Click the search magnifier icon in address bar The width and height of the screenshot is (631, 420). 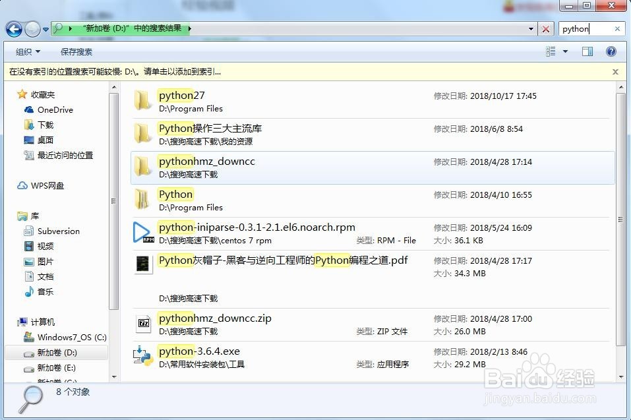point(58,28)
